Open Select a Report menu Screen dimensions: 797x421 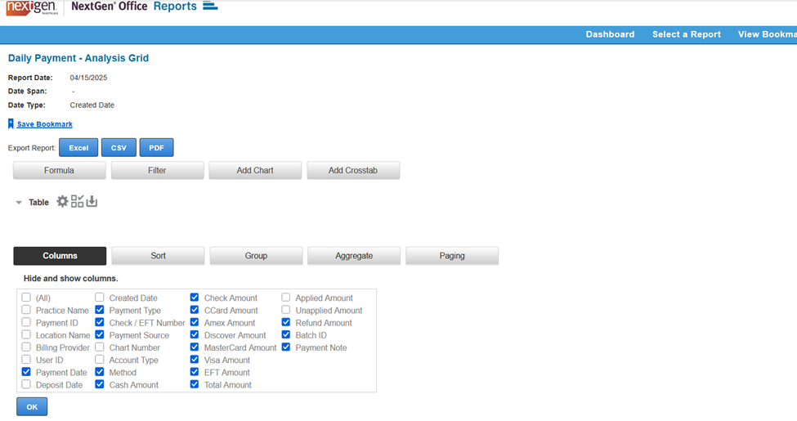[x=686, y=34]
